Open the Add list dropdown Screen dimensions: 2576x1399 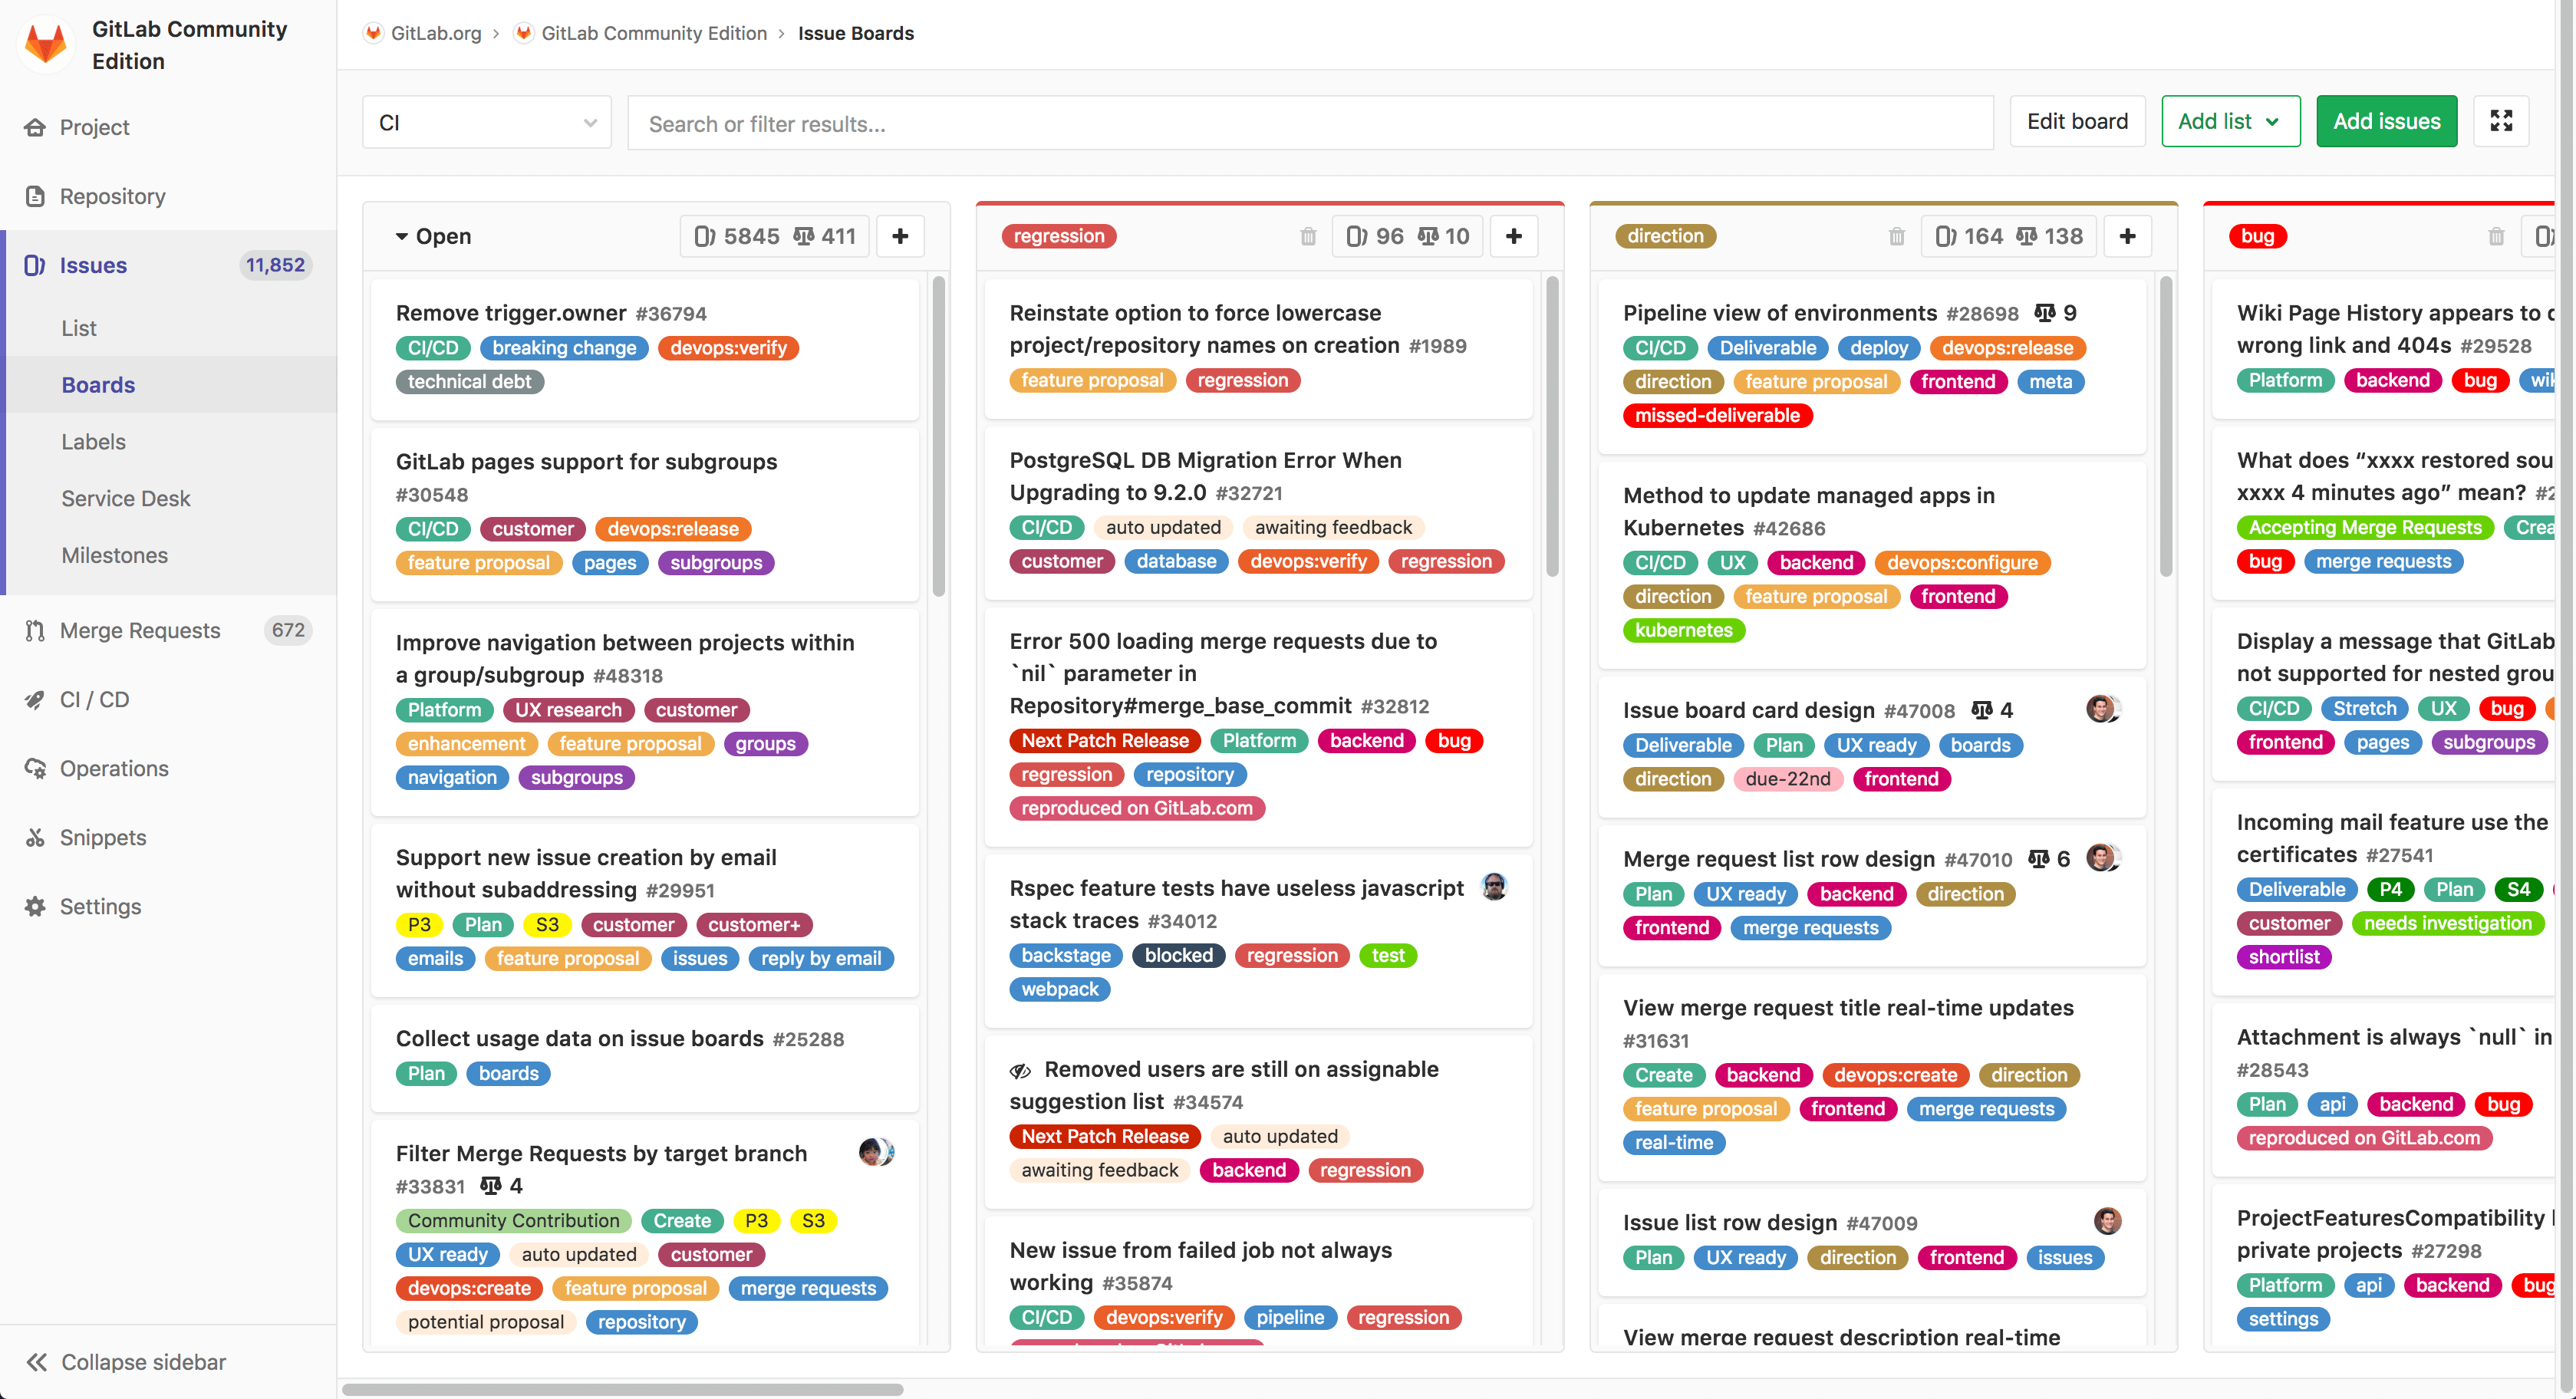pyautogui.click(x=2231, y=121)
